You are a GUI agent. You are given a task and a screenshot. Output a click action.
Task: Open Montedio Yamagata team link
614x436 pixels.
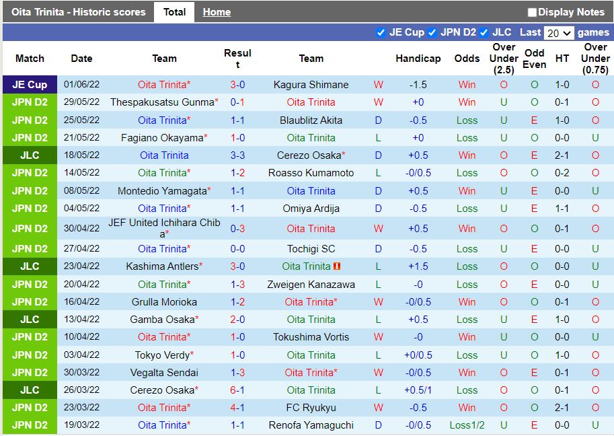pyautogui.click(x=162, y=191)
